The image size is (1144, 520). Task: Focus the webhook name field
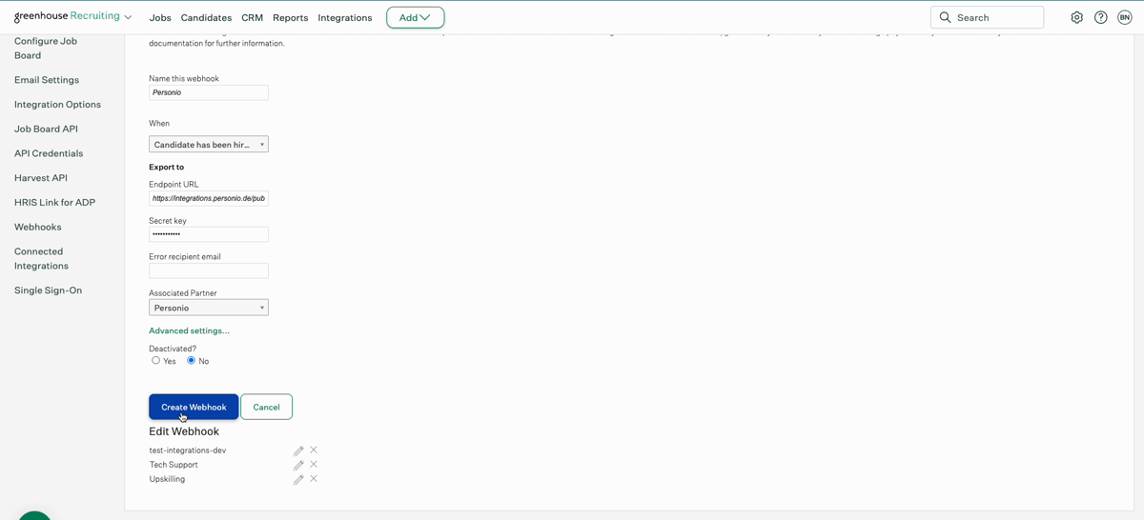pos(209,92)
